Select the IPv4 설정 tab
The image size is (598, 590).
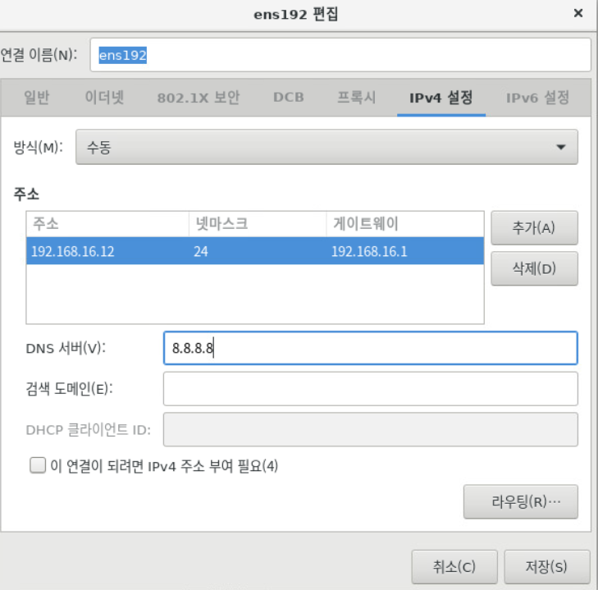point(441,98)
